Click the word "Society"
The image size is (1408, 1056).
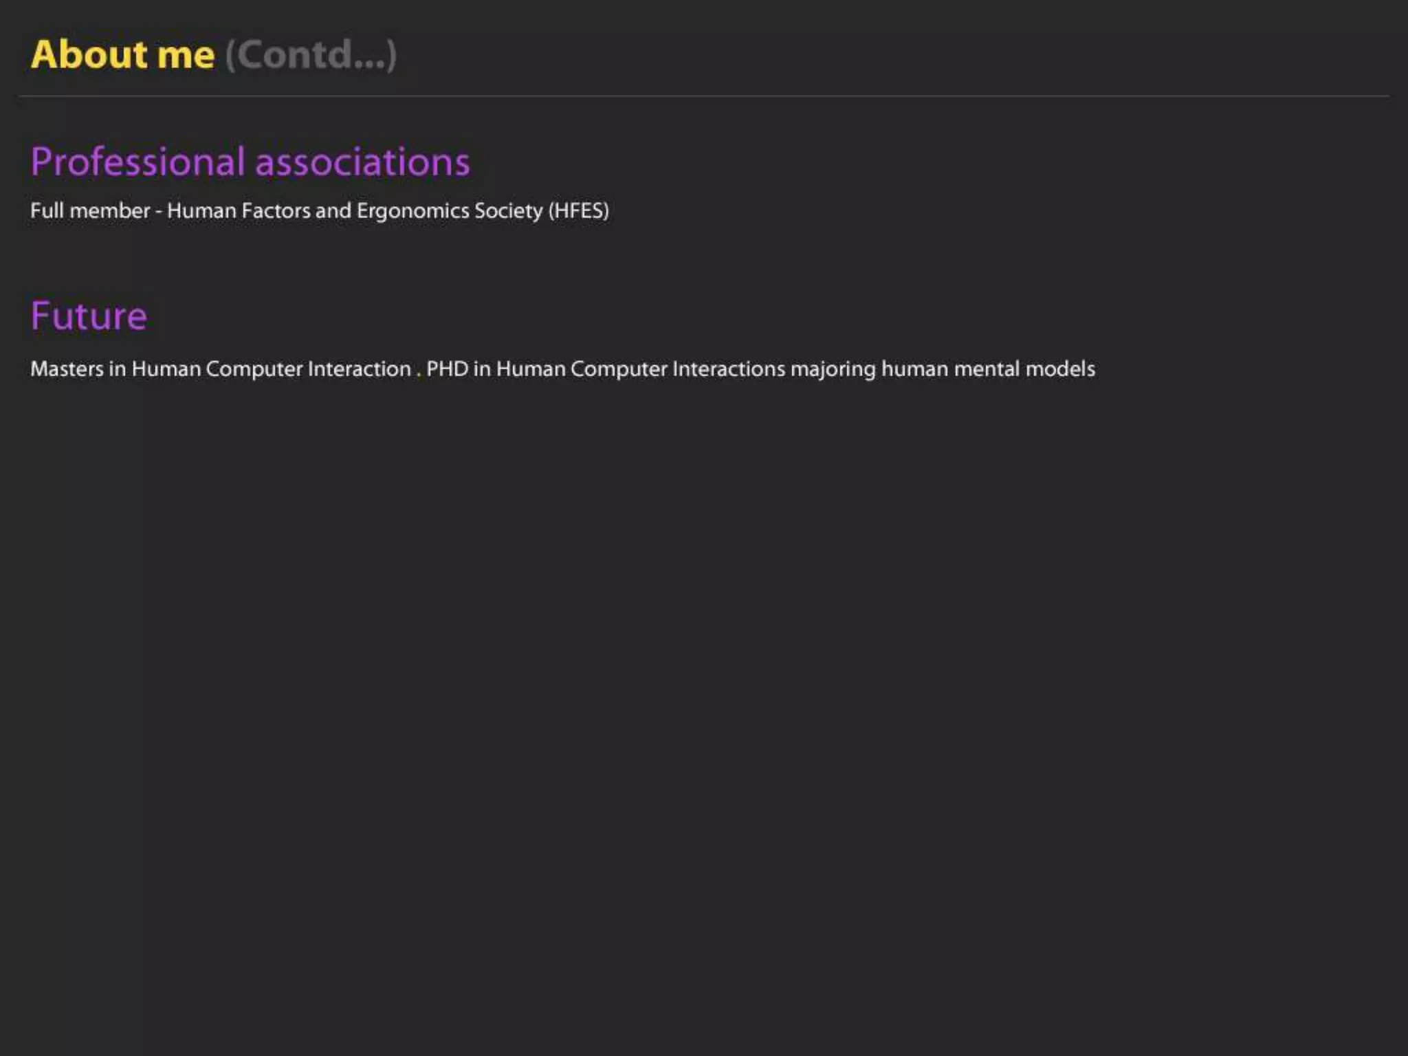[x=508, y=210]
